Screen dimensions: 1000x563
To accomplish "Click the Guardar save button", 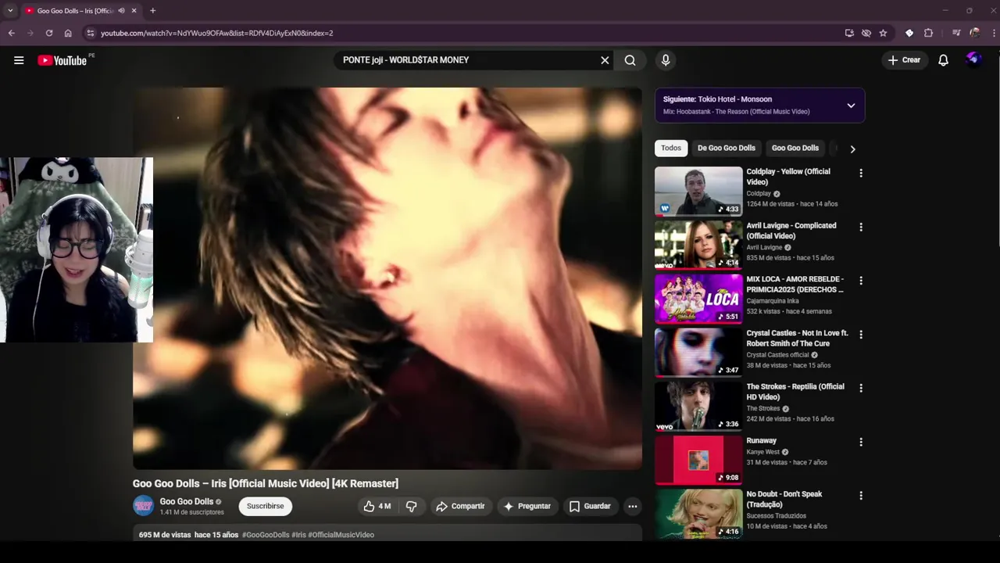I will tap(590, 507).
